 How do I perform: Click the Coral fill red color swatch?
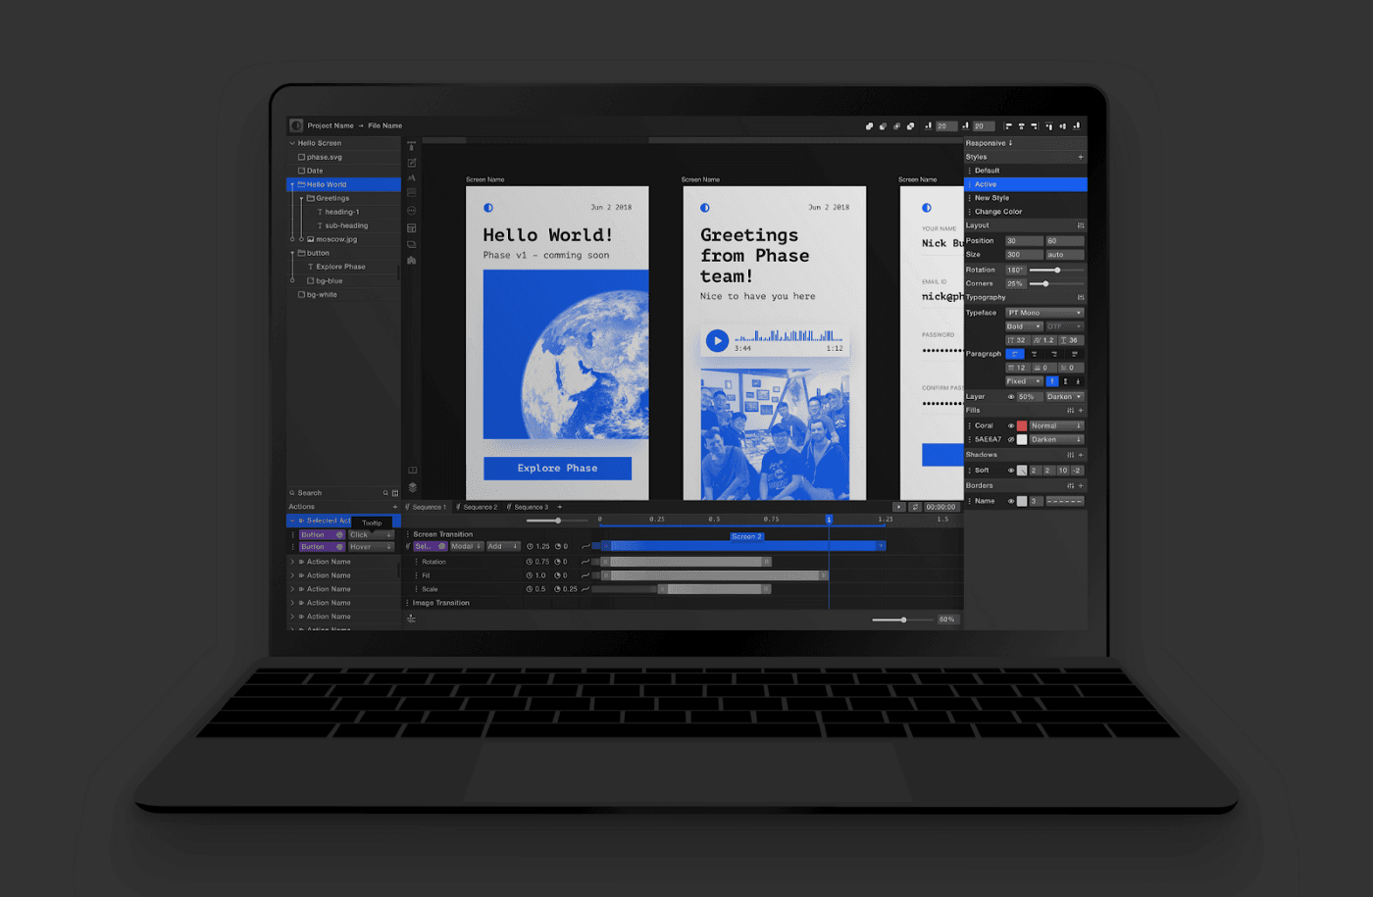click(x=1022, y=425)
